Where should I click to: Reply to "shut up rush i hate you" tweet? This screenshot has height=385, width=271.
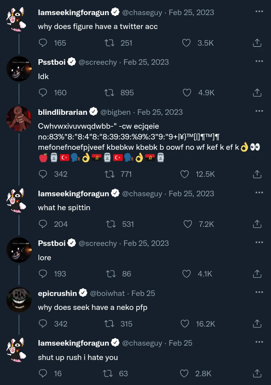[43, 373]
